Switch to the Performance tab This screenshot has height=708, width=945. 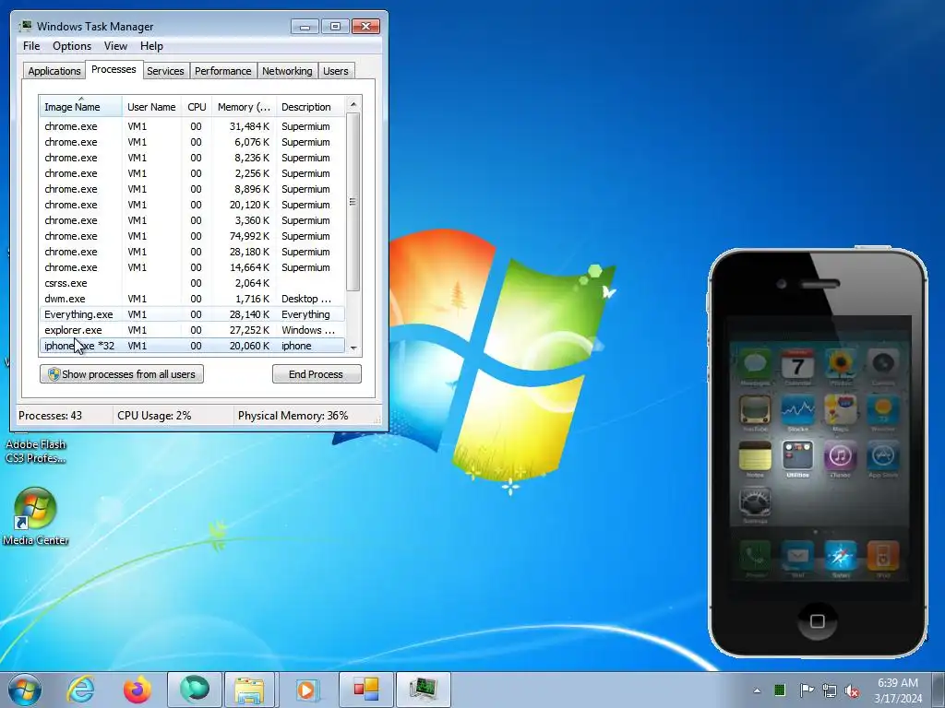[223, 70]
